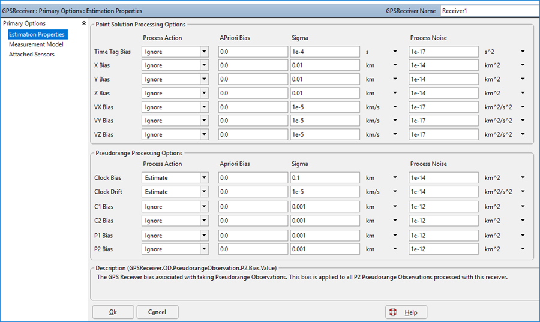This screenshot has width=540, height=322.
Task: Edit P2 Bias Apriori Bias field
Action: click(253, 249)
